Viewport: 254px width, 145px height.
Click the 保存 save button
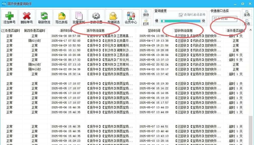[x=146, y=13]
